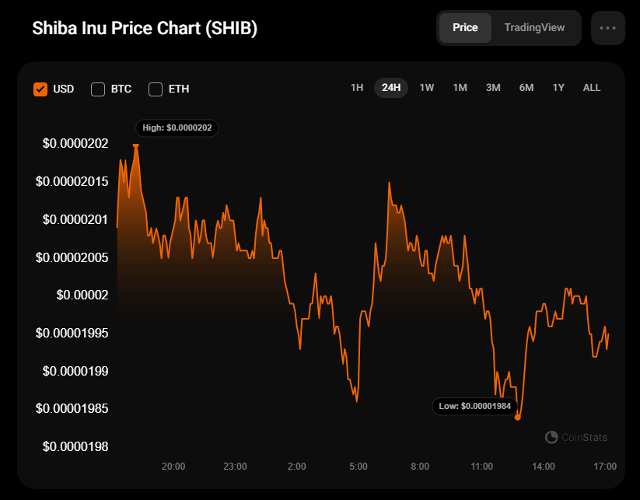
Task: Show ALL time price history
Action: (592, 87)
